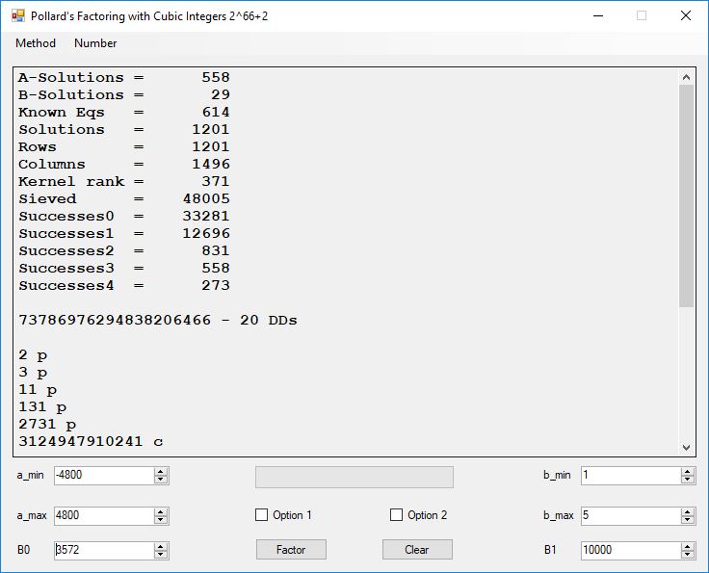This screenshot has width=709, height=573.
Task: Focus the b_max input field
Action: (x=630, y=515)
